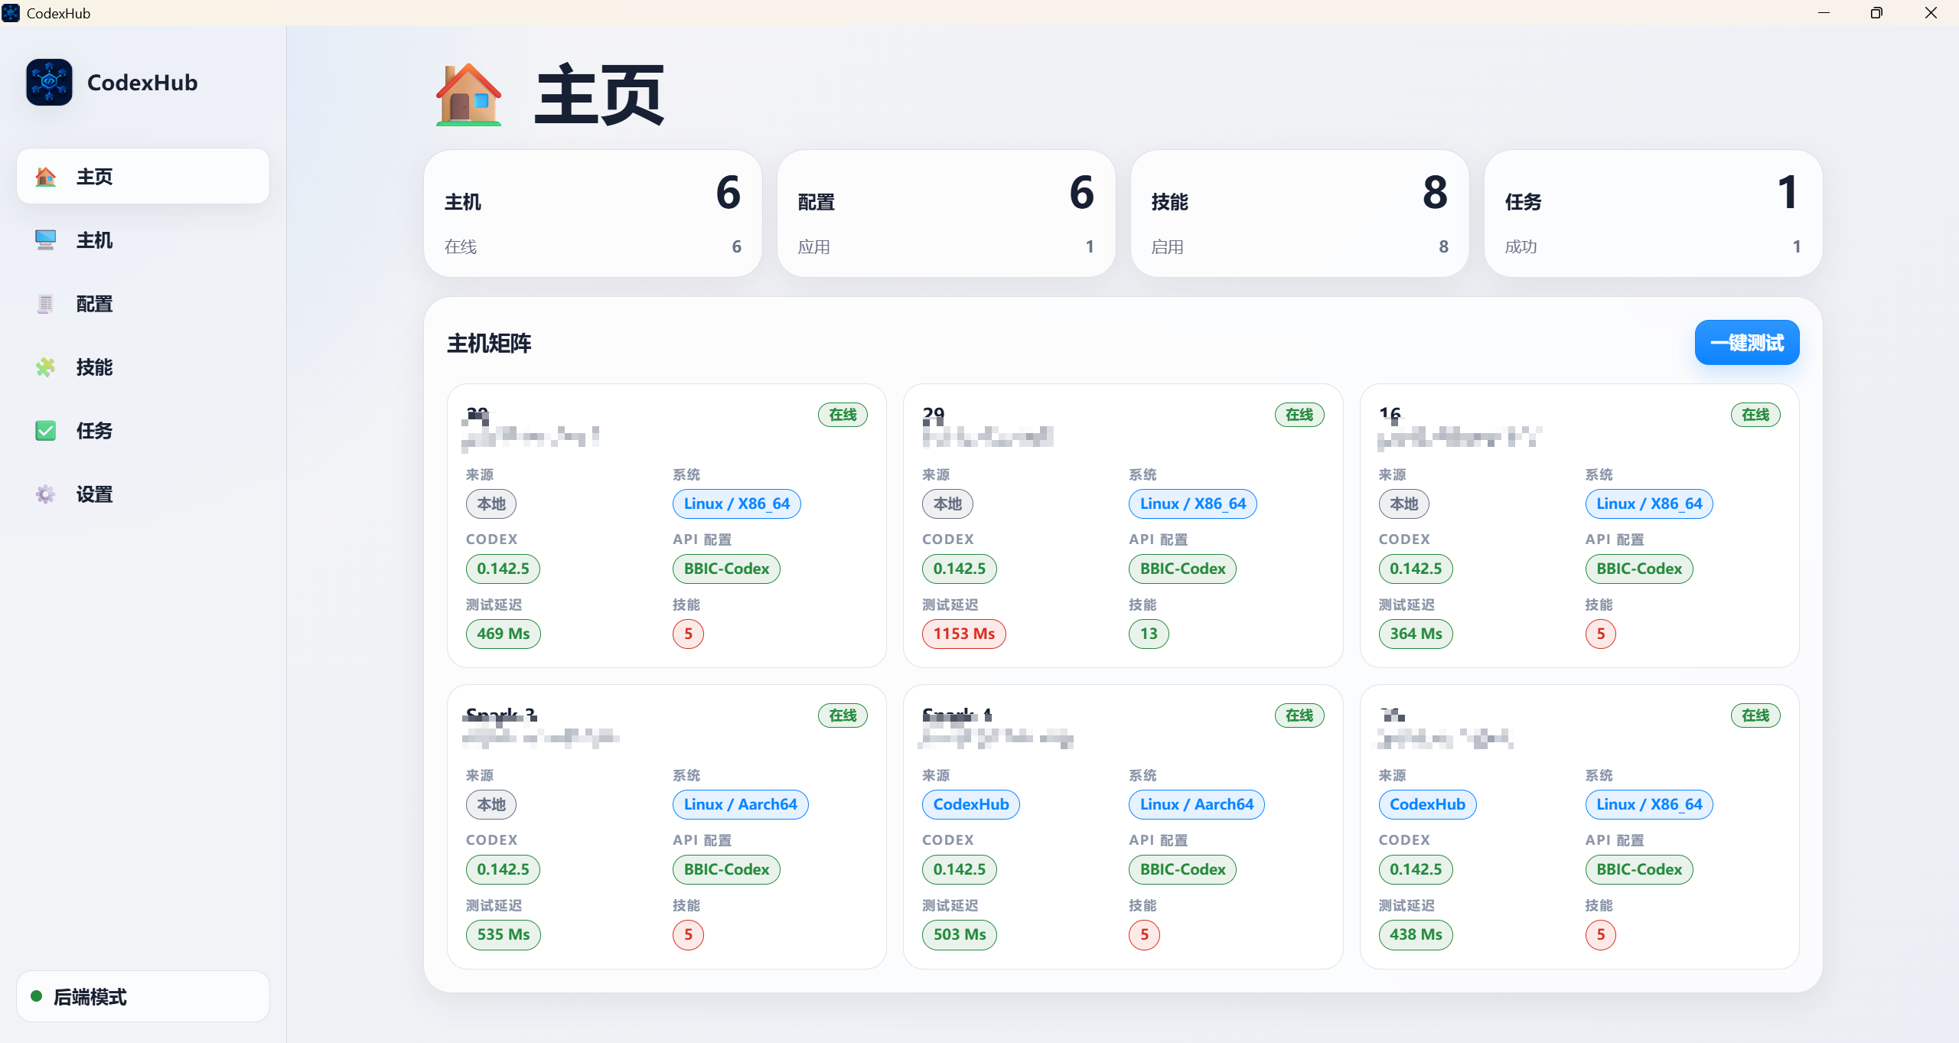The height and width of the screenshot is (1043, 1959).
Task: Click the green dot in 后端模式 indicator
Action: (36, 996)
